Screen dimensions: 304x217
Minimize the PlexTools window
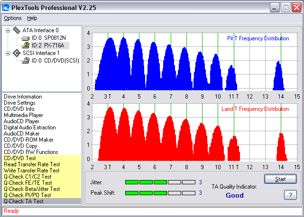[x=274, y=8]
